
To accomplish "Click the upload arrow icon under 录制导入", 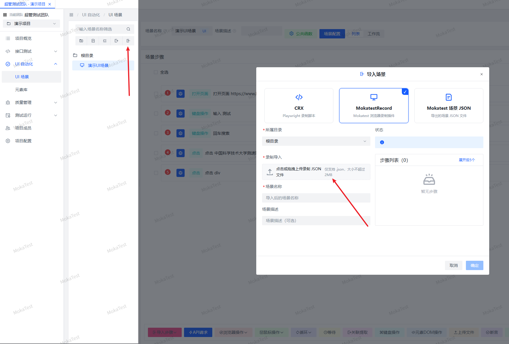I will click(270, 172).
